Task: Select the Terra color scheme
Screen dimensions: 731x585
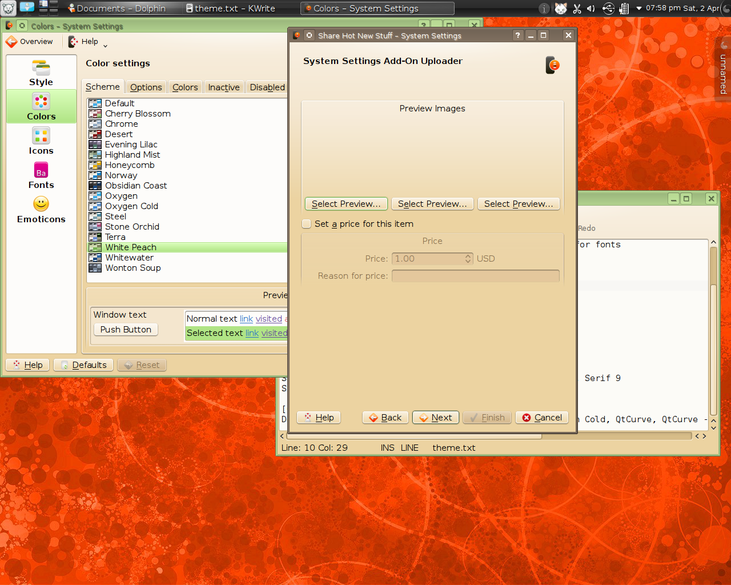Action: (x=187, y=237)
